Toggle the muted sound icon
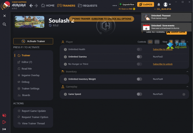The image size is (193, 133). coord(4,115)
